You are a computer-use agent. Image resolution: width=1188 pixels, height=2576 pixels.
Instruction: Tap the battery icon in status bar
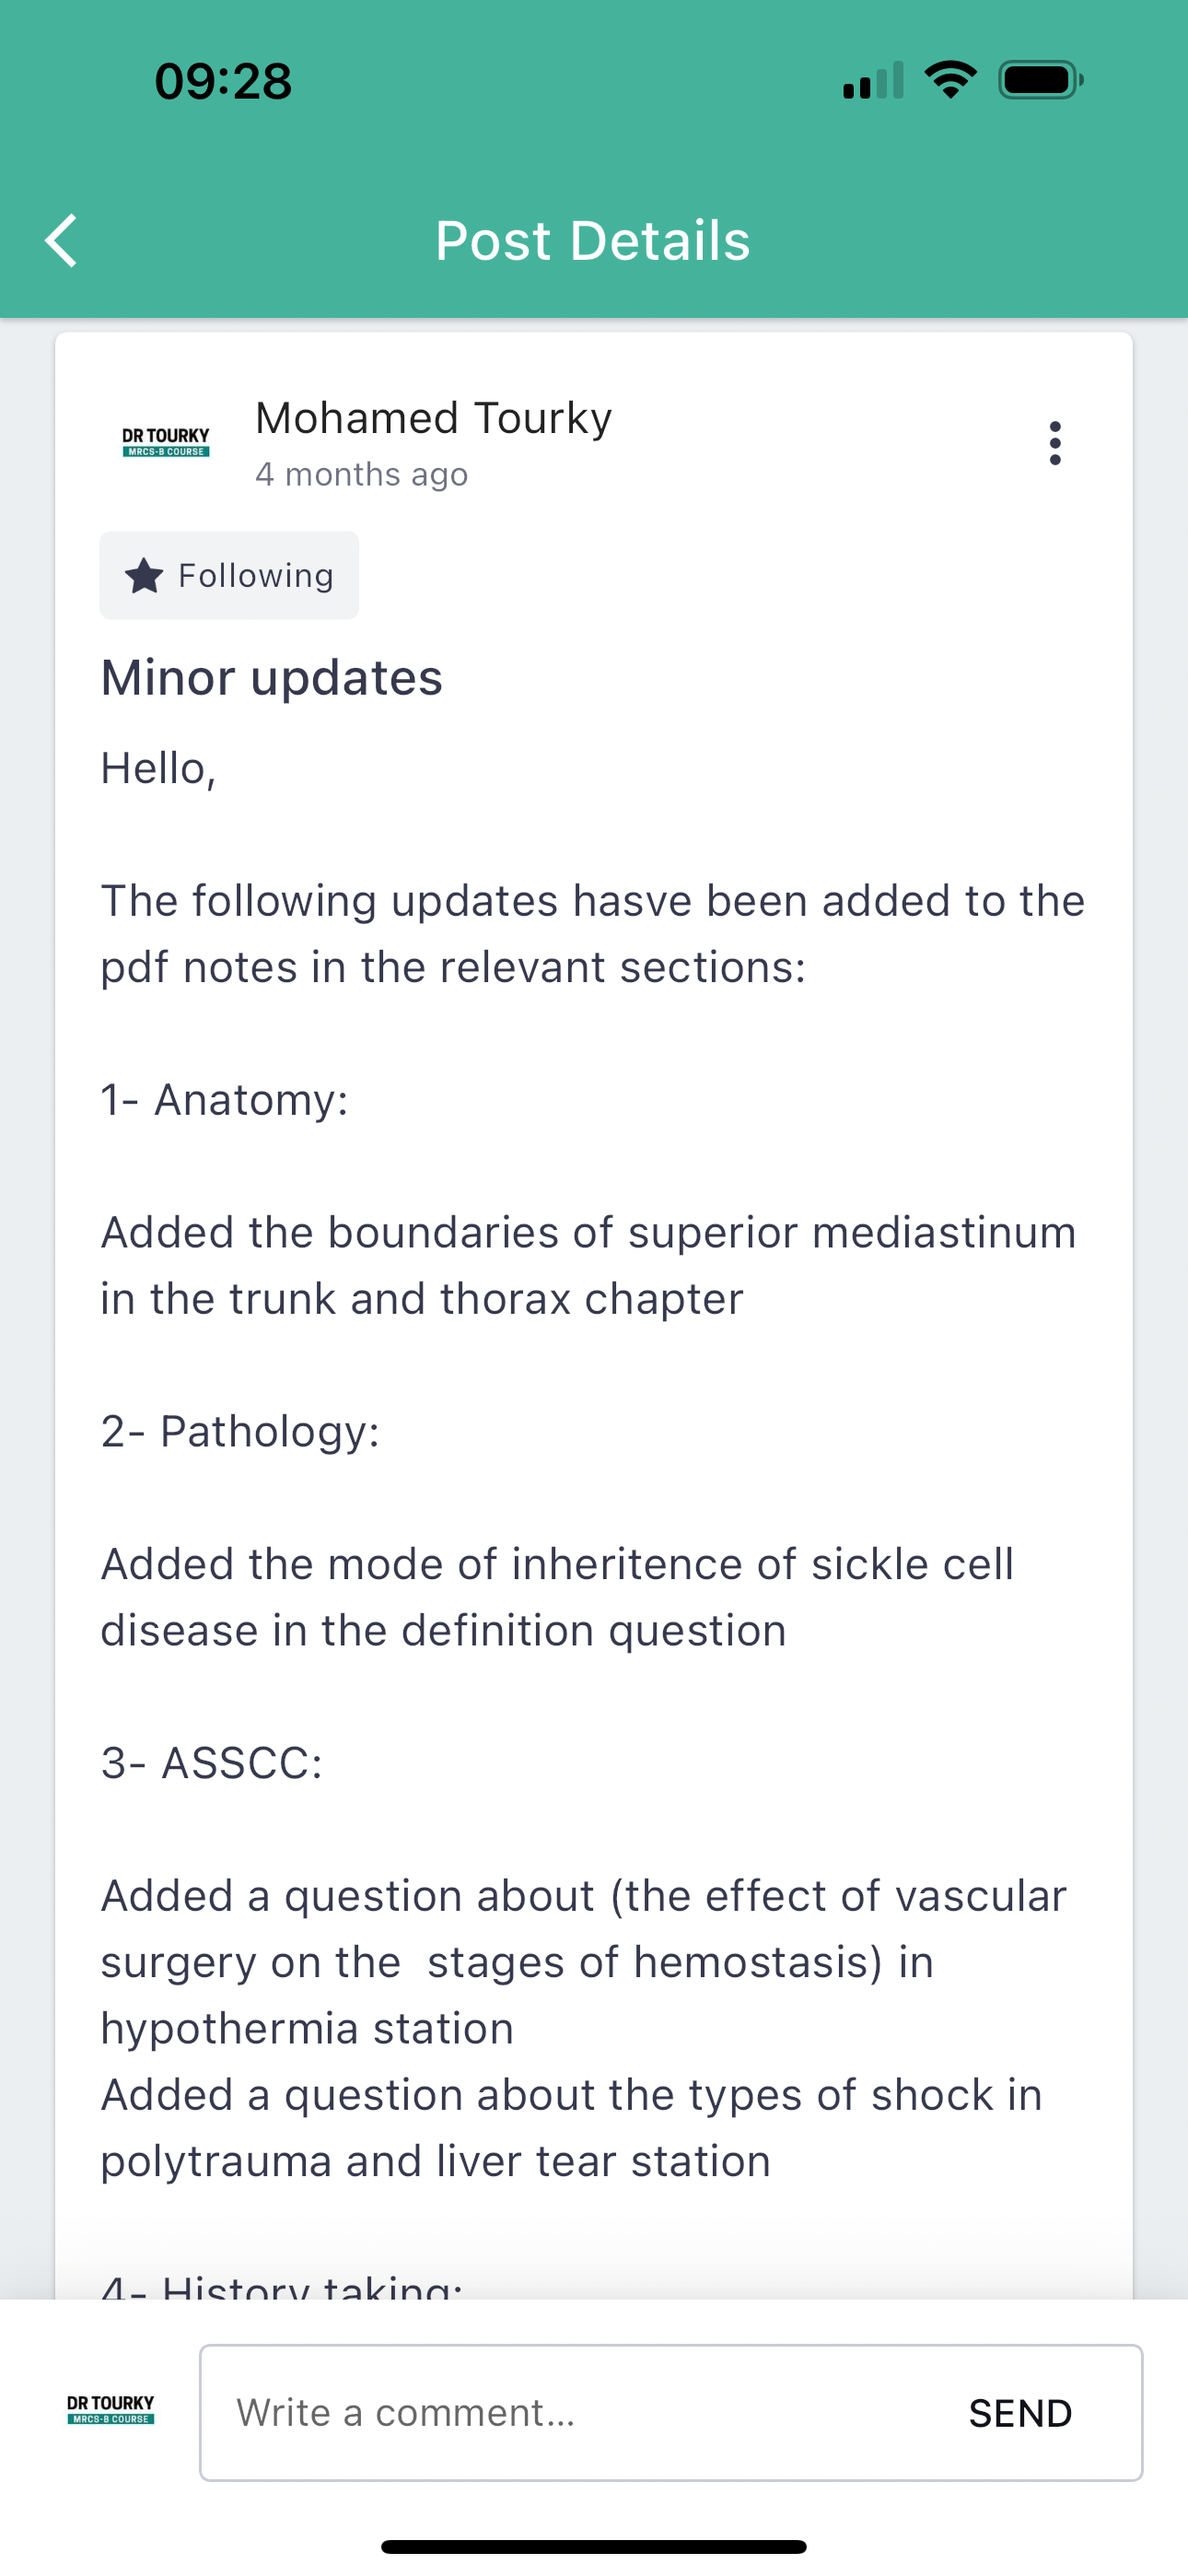click(x=1040, y=80)
